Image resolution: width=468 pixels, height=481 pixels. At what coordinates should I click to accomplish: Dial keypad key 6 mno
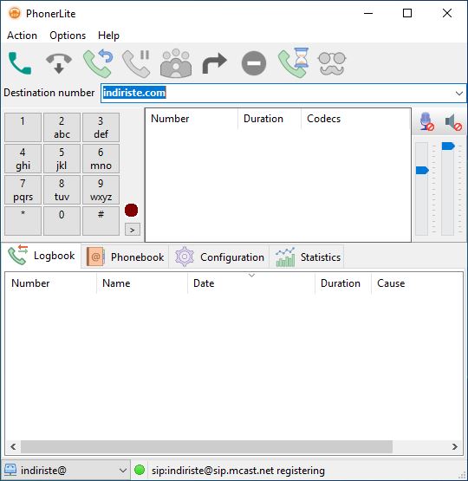101,159
